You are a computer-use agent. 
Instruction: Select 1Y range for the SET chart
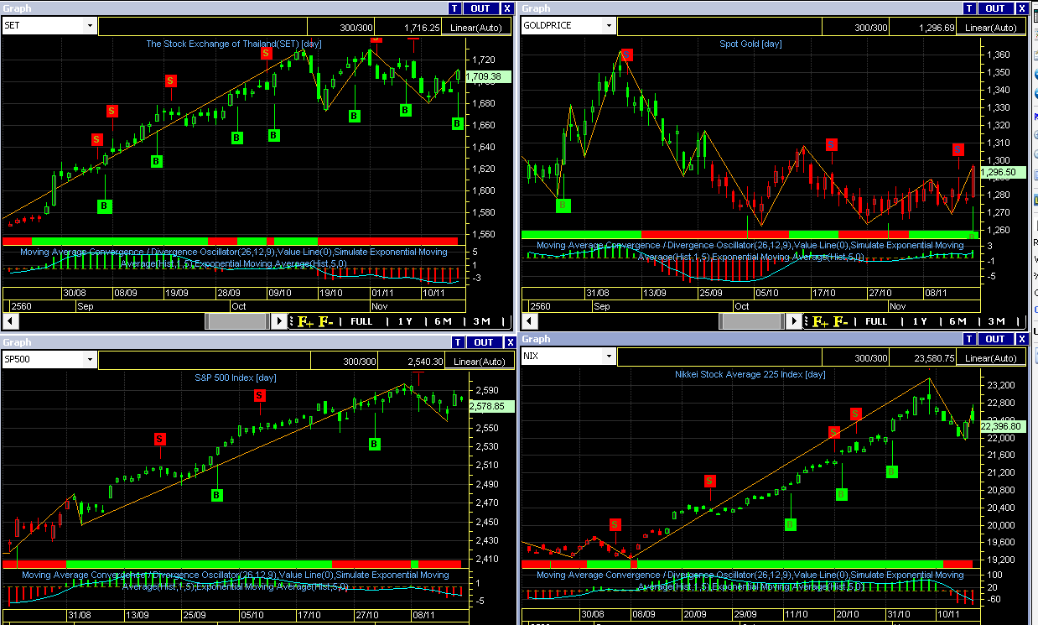(405, 321)
